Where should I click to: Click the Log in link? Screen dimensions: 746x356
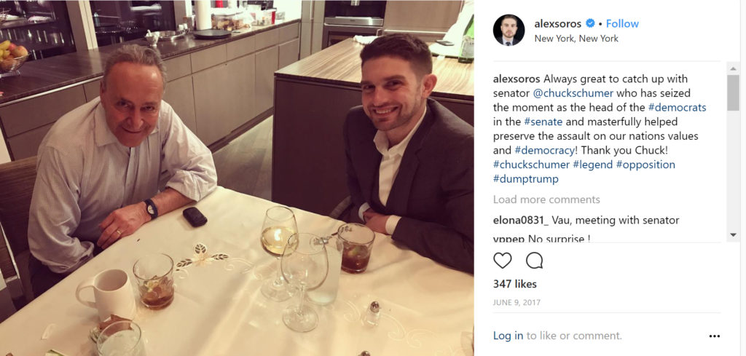[x=508, y=336]
